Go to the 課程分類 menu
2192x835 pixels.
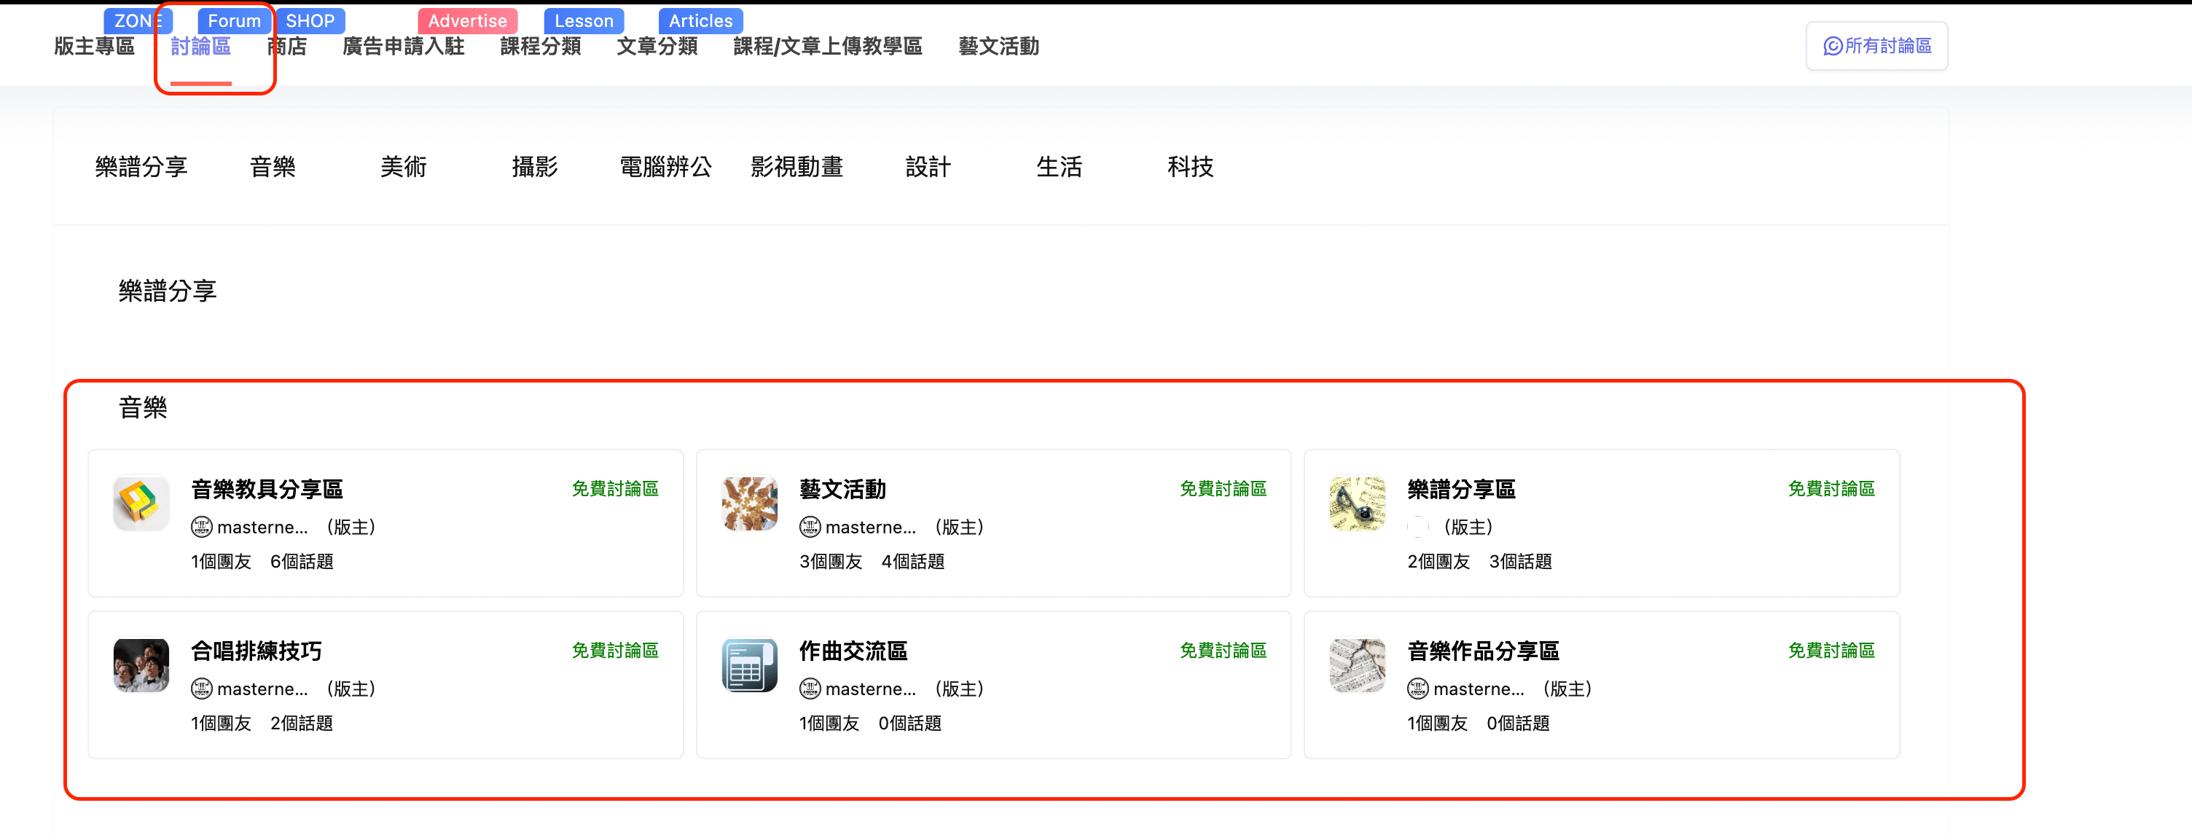540,47
